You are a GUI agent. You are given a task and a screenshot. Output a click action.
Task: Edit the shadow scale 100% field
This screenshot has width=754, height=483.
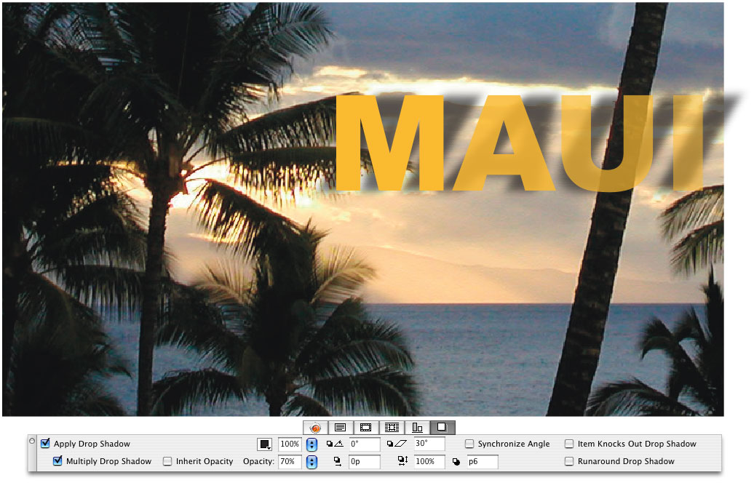tap(429, 461)
